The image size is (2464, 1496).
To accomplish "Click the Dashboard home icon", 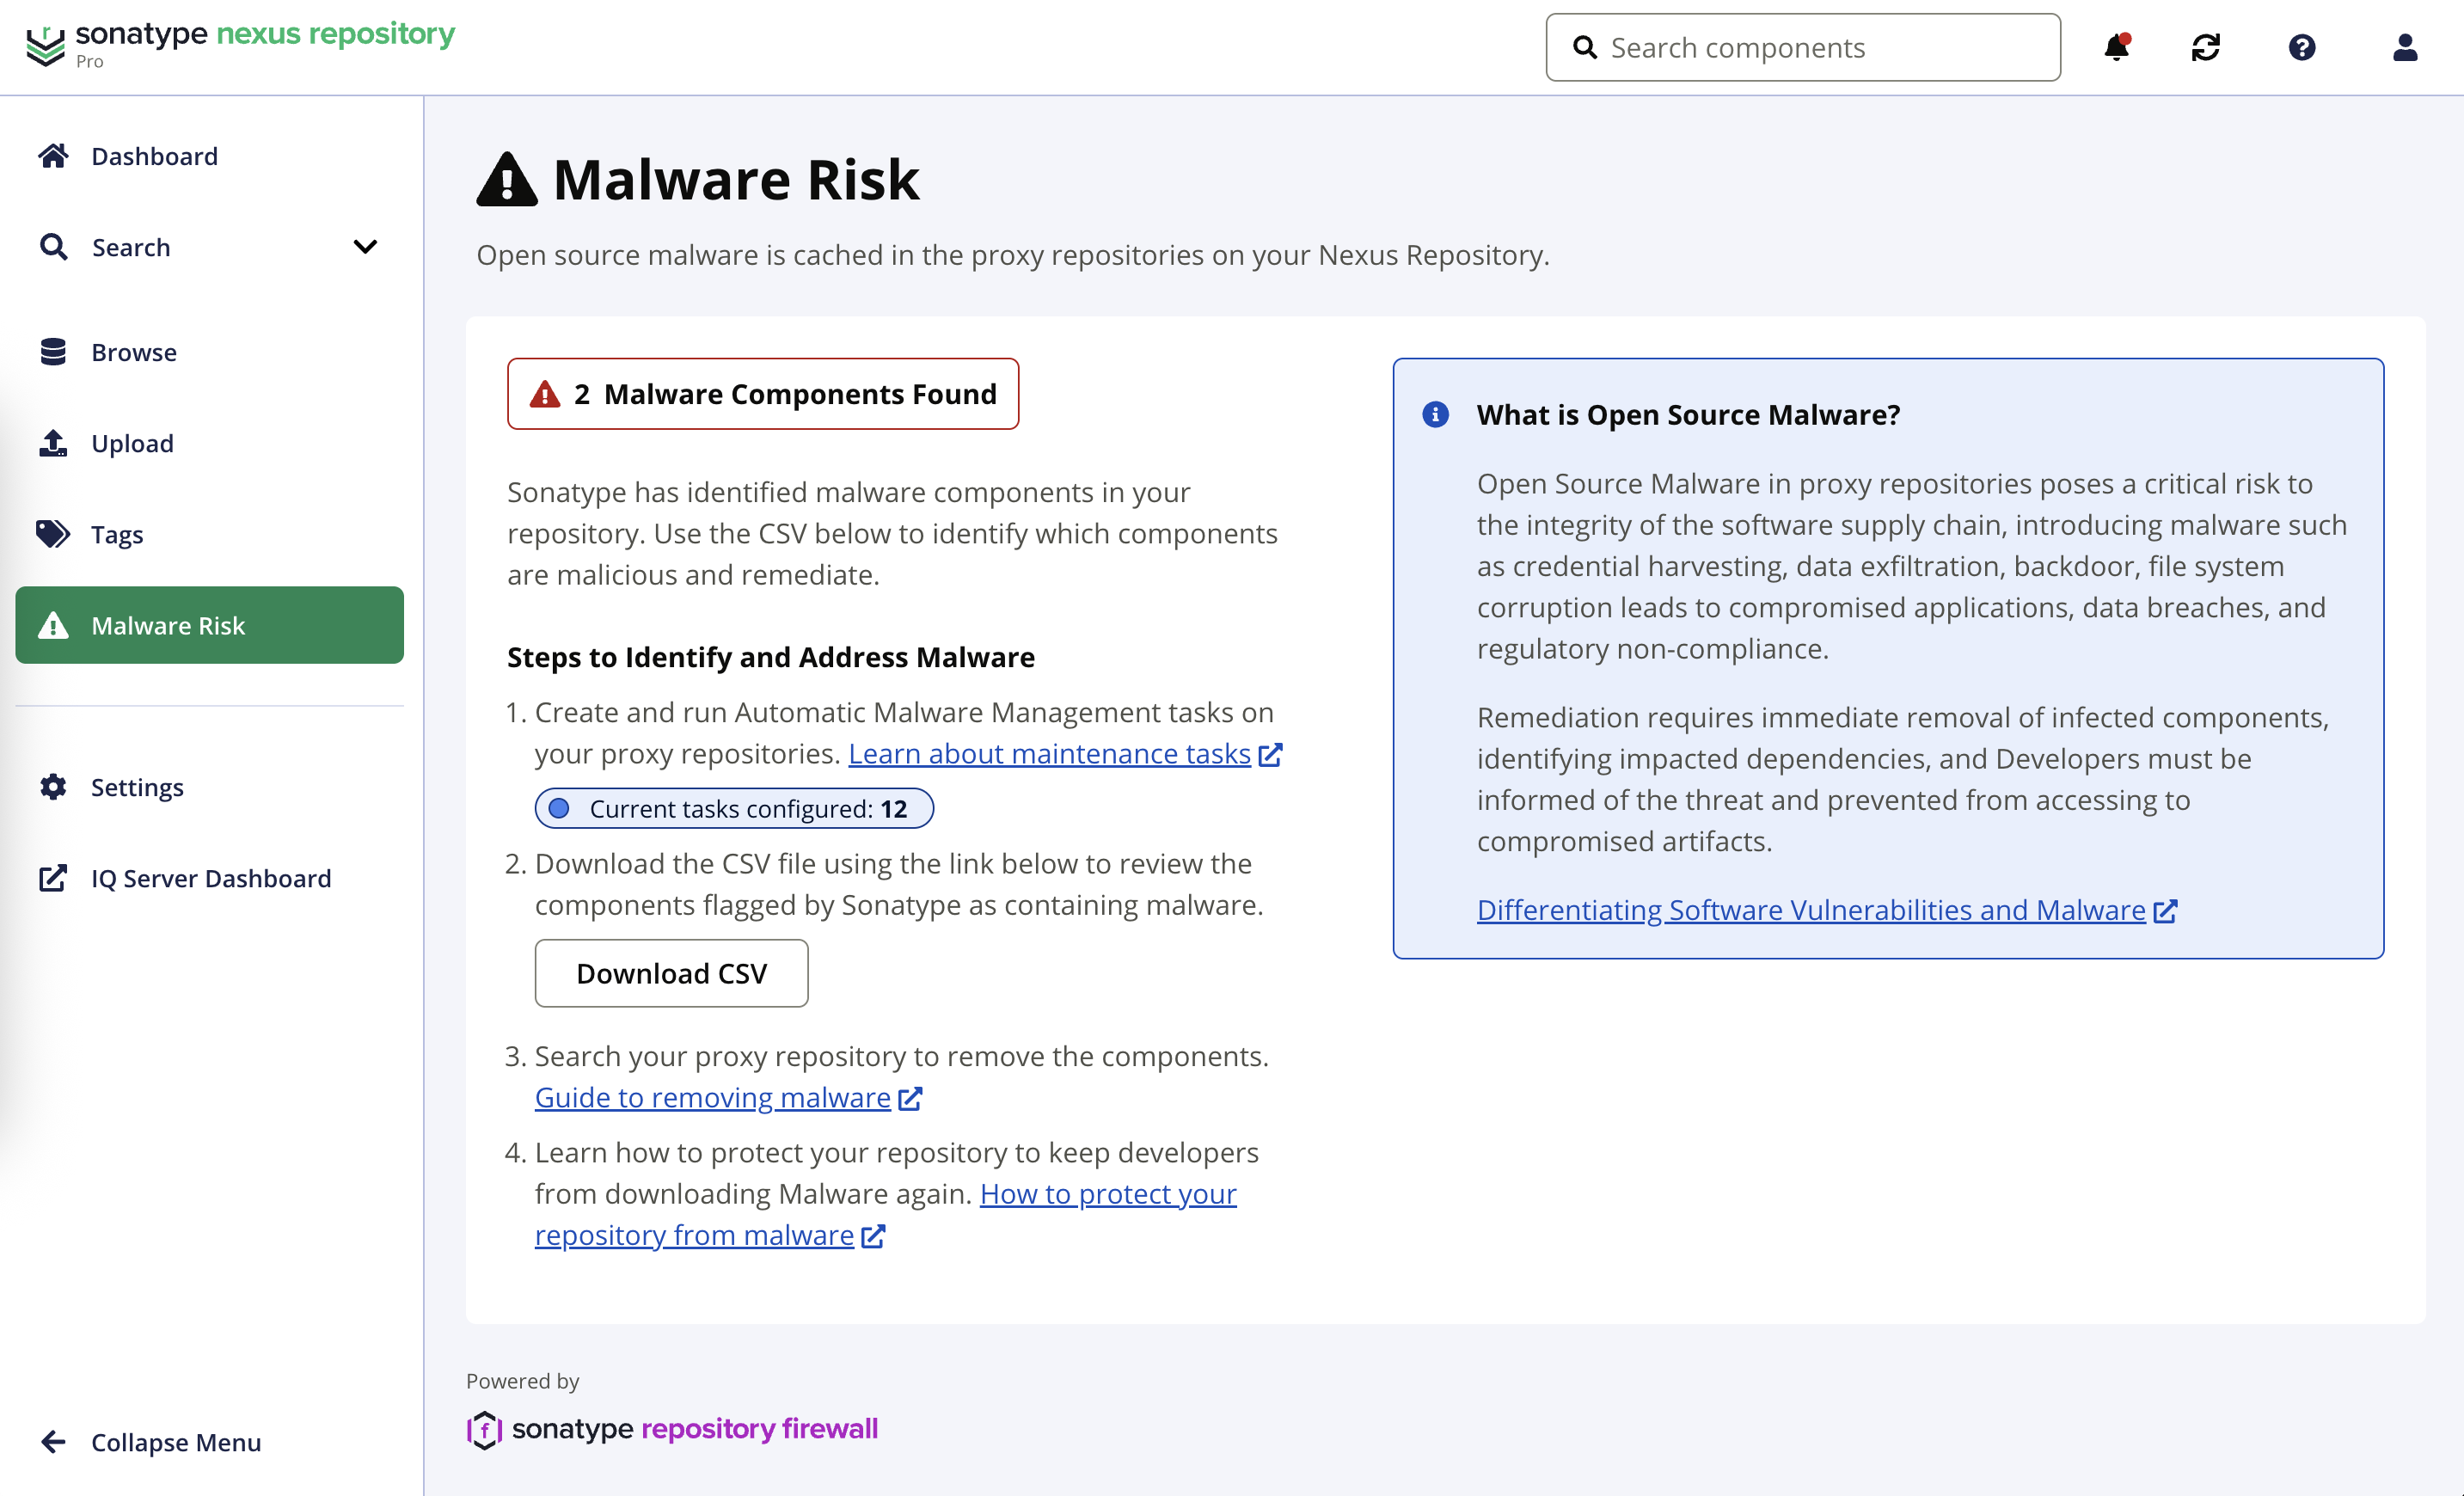I will click(53, 156).
